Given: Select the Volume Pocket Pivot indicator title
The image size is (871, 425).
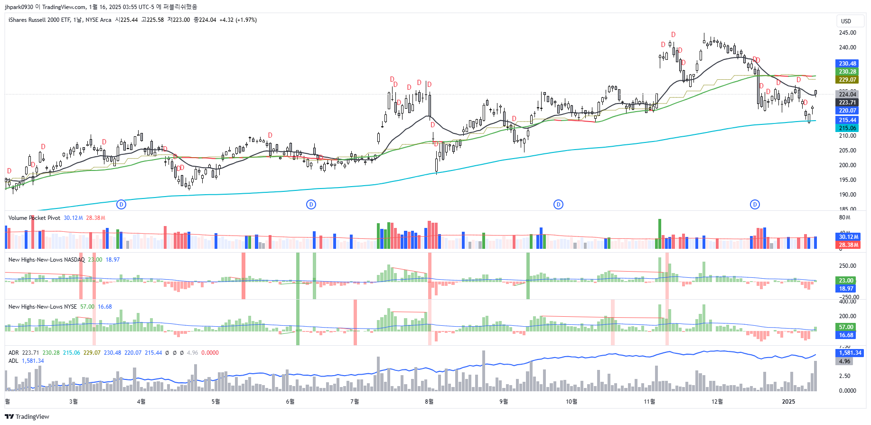Looking at the screenshot, I should pyautogui.click(x=34, y=218).
